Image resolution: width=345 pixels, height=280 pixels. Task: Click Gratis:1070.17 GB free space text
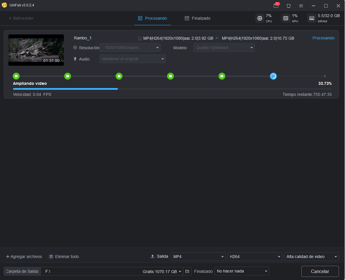pos(160,272)
